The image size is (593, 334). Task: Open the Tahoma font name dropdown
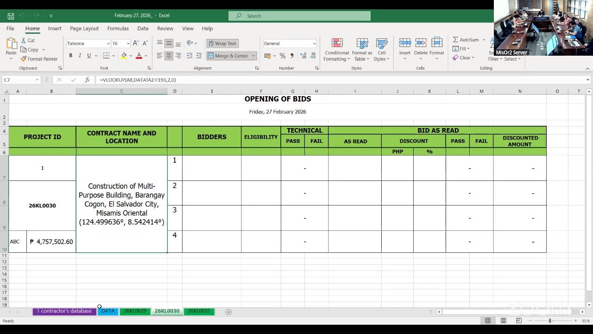coord(108,44)
